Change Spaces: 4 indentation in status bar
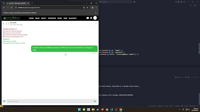This screenshot has width=200, height=112. [160, 106]
